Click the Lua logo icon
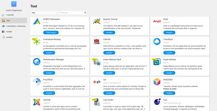The width and height of the screenshot is (217, 111). click(x=157, y=102)
